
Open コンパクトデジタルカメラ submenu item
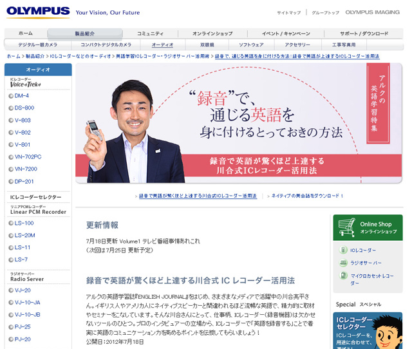[106, 44]
